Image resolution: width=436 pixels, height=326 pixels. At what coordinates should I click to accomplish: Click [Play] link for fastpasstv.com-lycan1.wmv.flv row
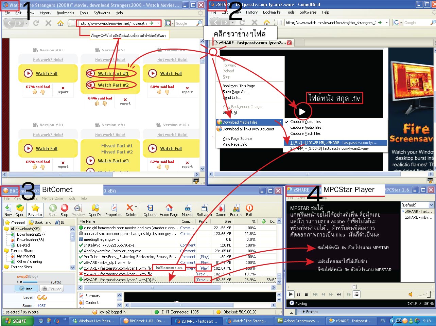point(204,268)
